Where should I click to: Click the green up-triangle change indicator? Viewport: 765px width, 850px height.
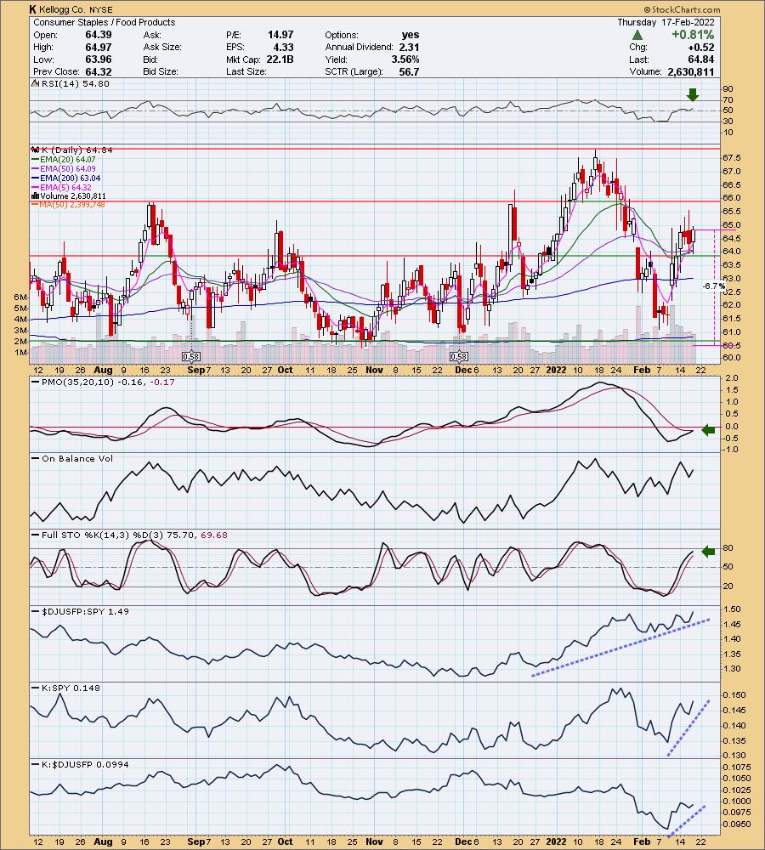click(637, 35)
